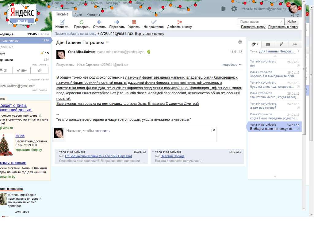Open Поставить метку menu

pyautogui.click(x=253, y=27)
